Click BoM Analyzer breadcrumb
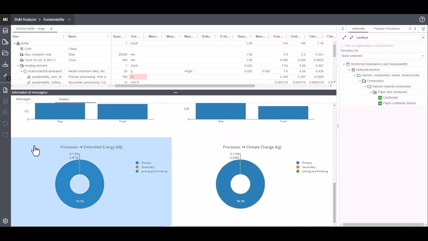 pyautogui.click(x=25, y=20)
